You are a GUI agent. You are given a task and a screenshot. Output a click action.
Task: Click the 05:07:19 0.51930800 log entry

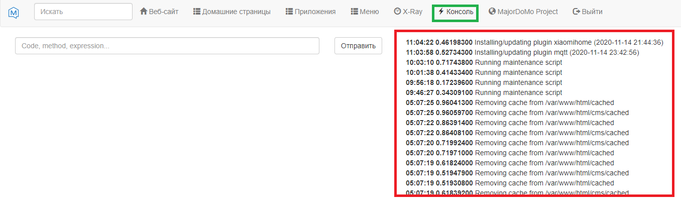click(x=510, y=183)
